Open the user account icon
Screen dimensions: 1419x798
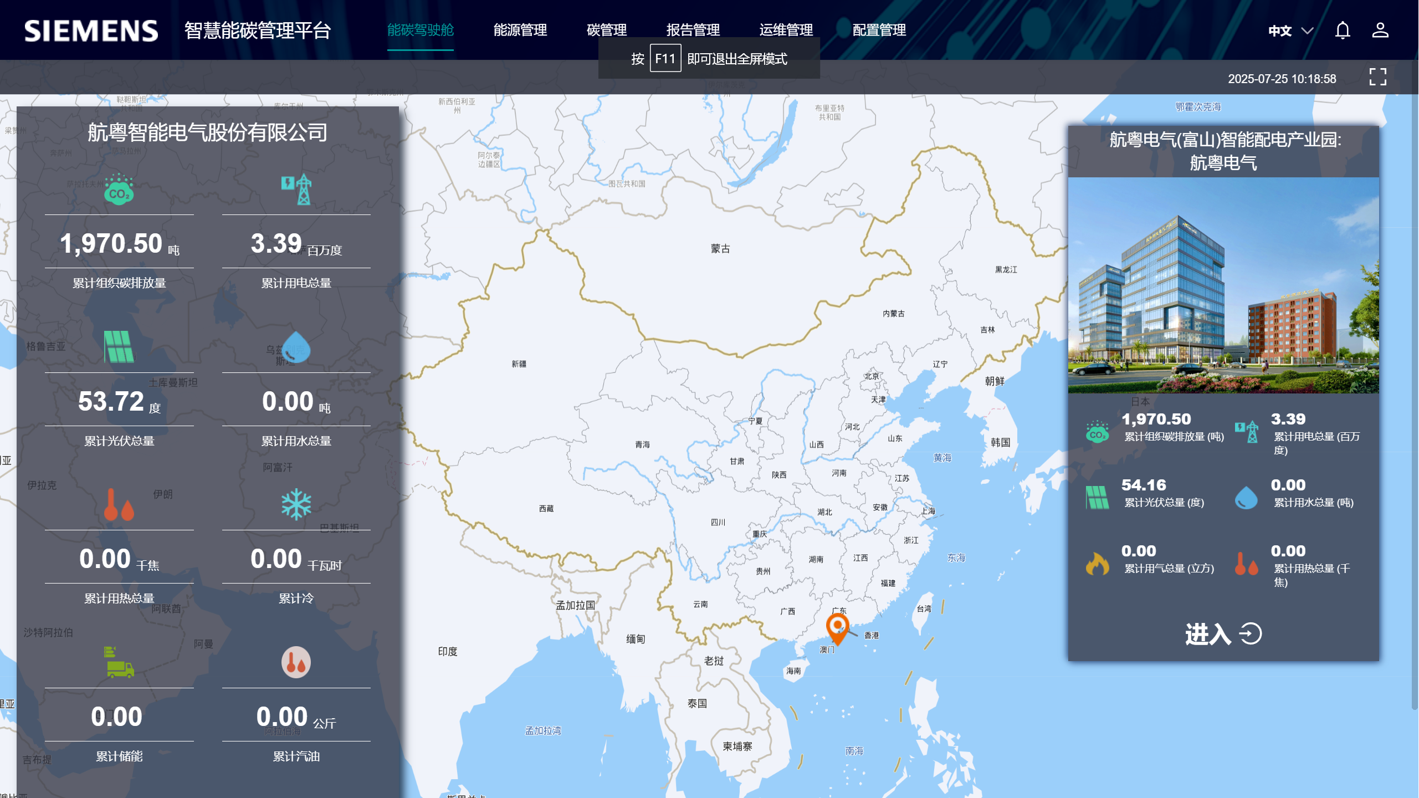point(1380,30)
